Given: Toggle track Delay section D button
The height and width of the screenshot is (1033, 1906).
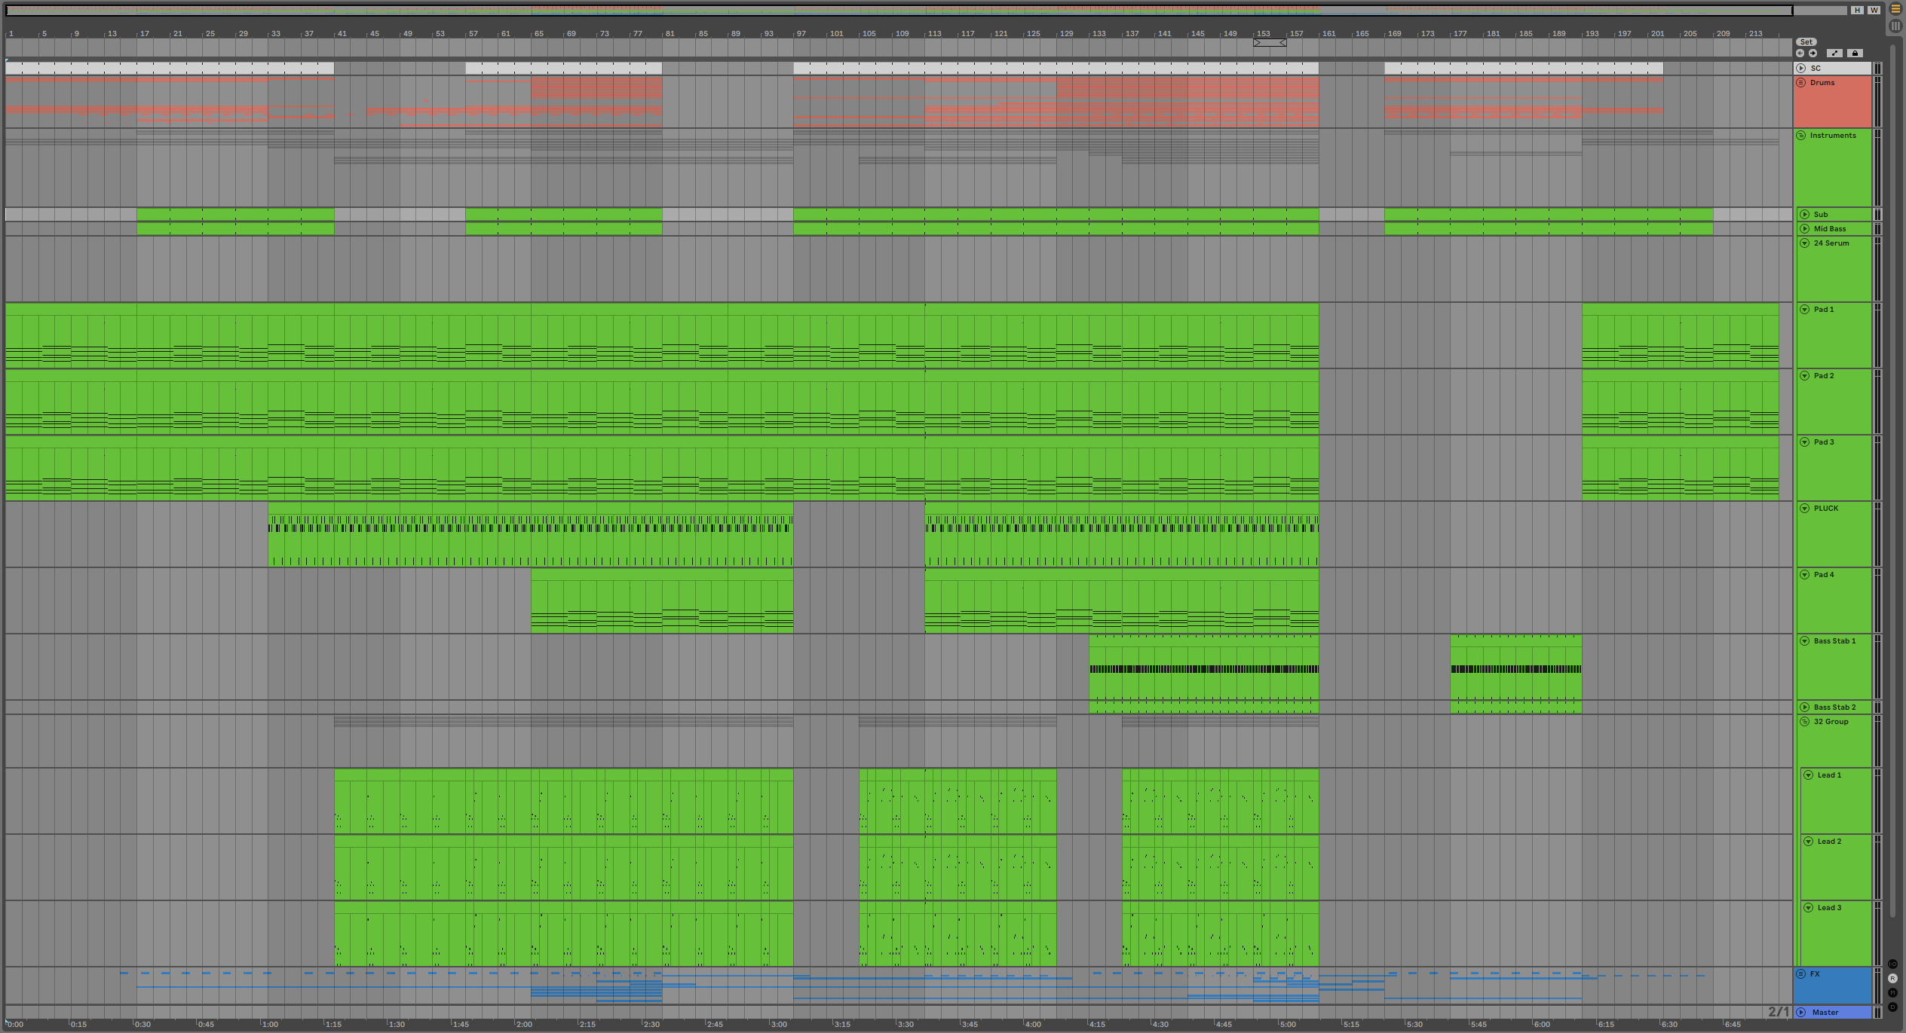Looking at the screenshot, I should (x=1892, y=1007).
